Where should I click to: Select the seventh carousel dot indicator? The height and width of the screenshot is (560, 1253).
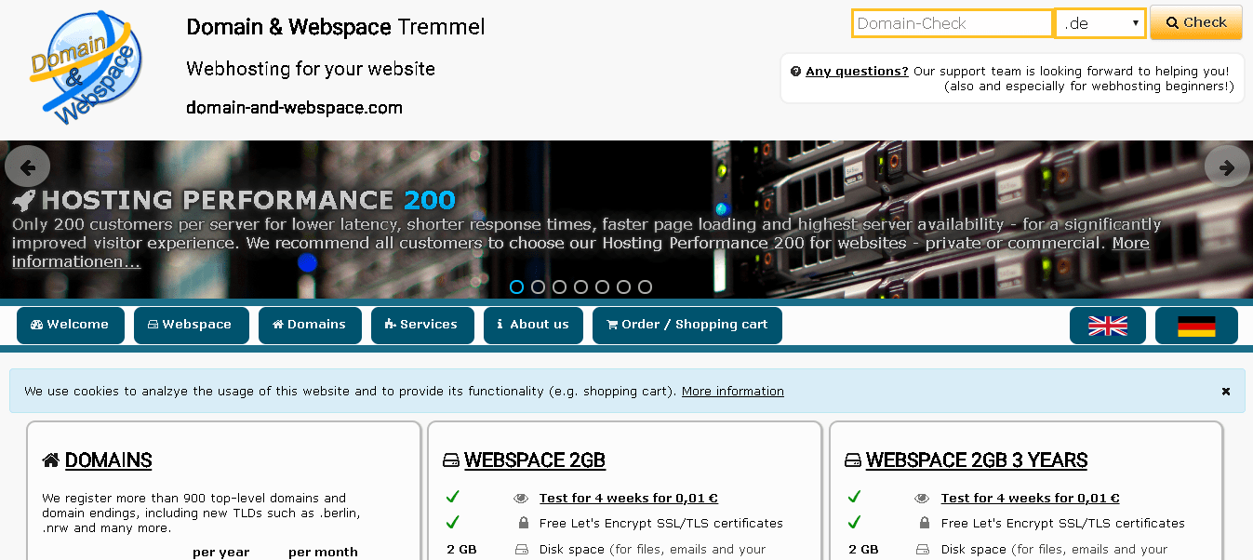point(645,287)
